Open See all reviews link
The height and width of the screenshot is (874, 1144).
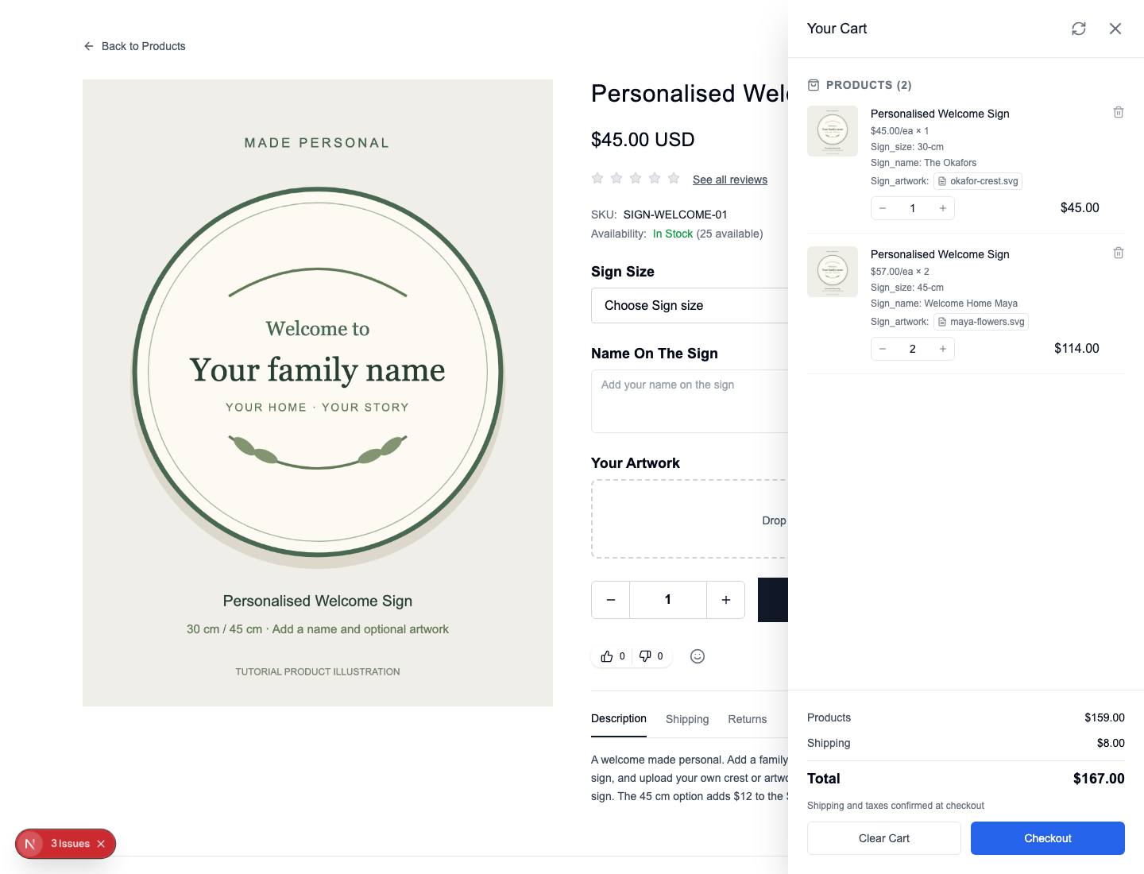[x=730, y=180]
